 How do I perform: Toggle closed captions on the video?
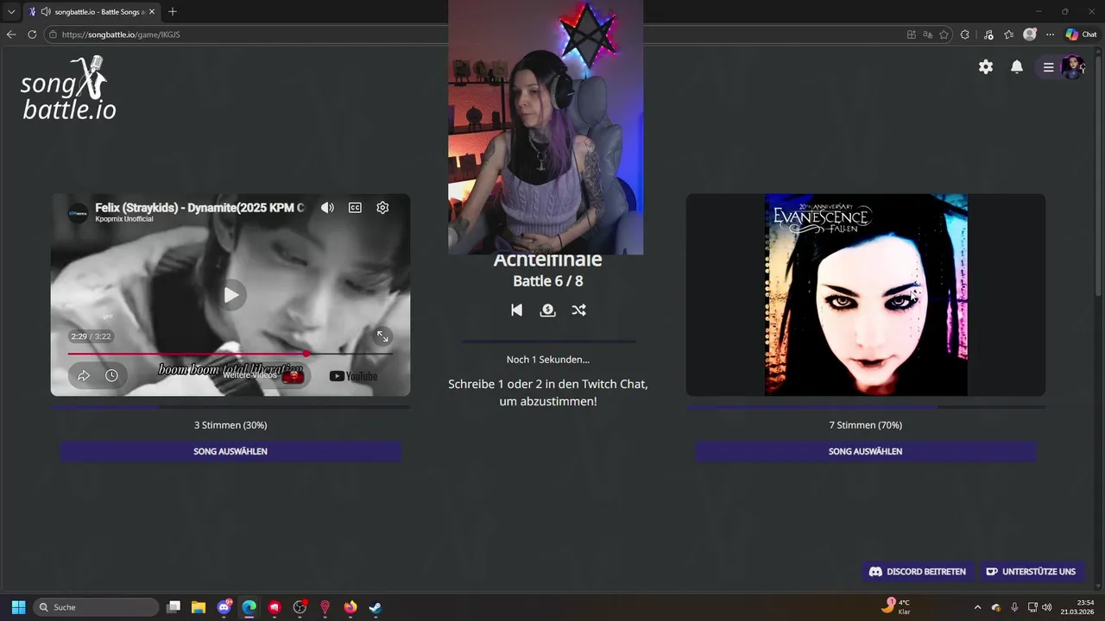tap(355, 207)
